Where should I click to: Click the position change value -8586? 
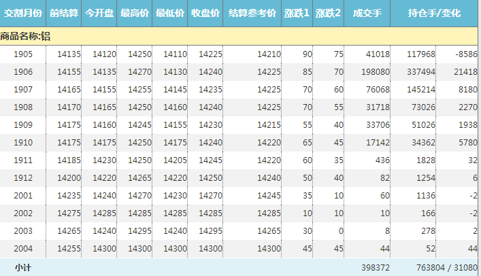(x=466, y=54)
